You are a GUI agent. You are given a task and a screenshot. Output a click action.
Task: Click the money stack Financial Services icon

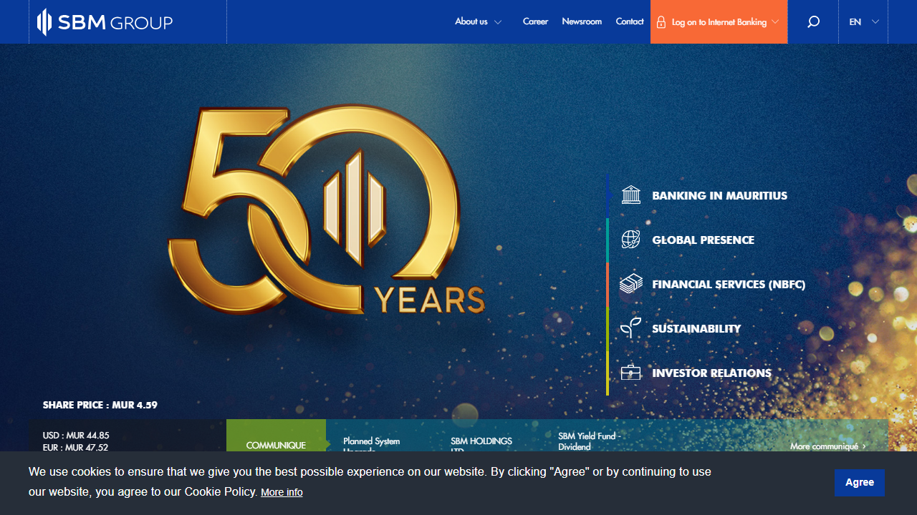pyautogui.click(x=630, y=284)
